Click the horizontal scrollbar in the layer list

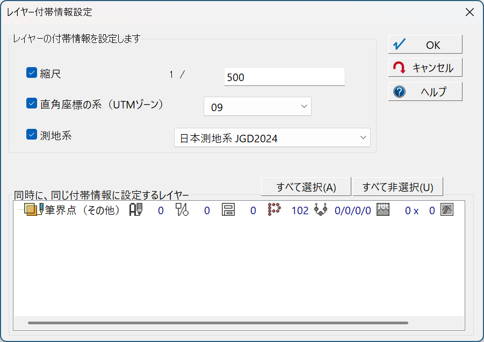click(x=218, y=323)
